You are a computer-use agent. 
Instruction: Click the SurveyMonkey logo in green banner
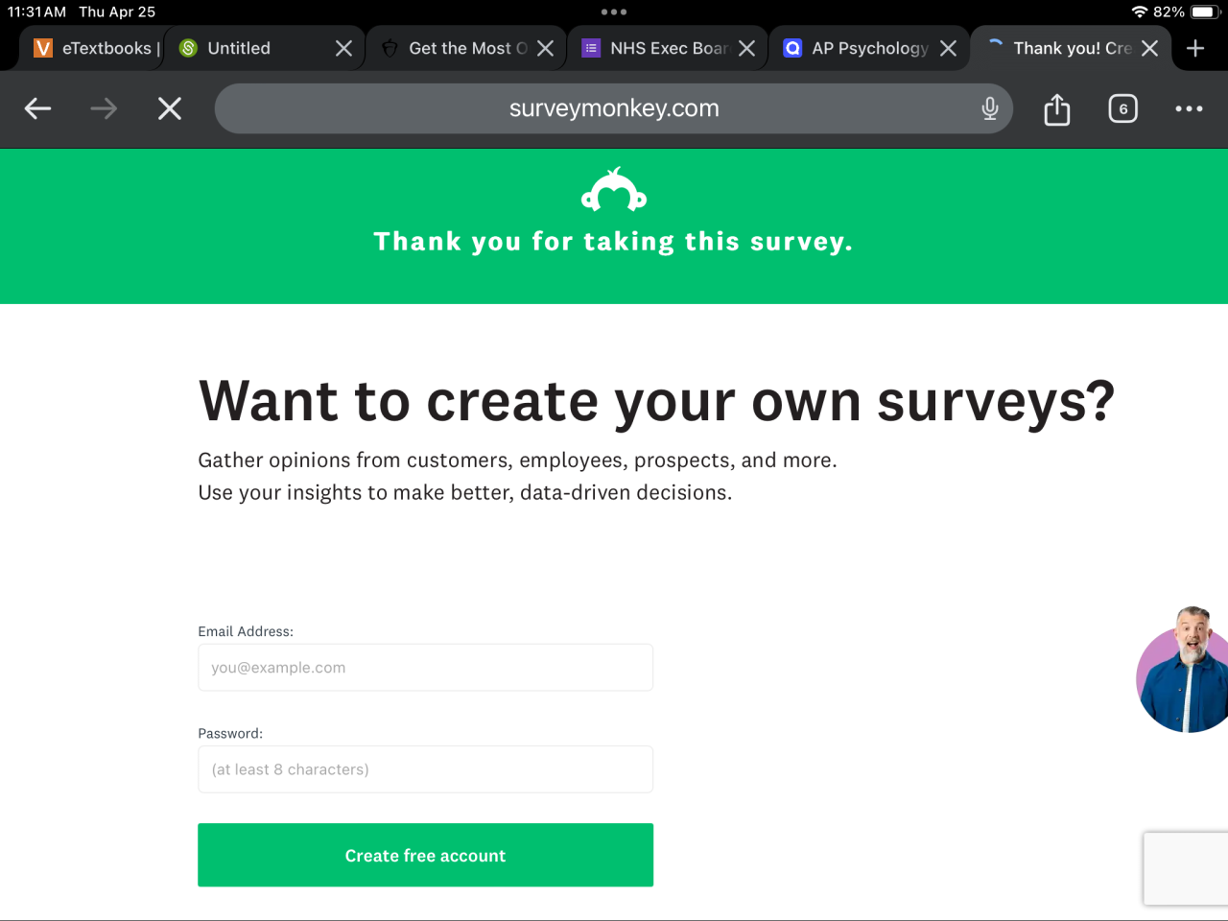(614, 190)
